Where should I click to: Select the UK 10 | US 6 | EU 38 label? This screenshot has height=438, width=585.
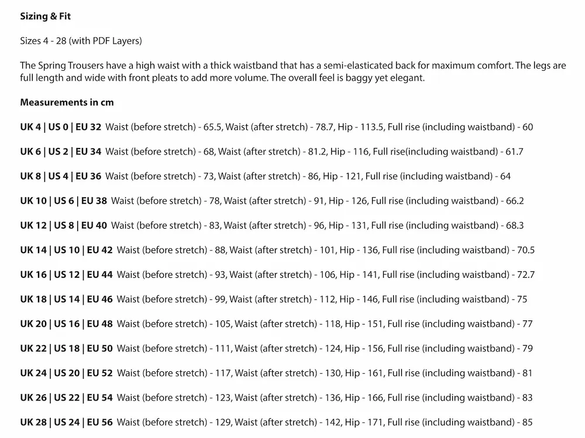click(x=63, y=201)
